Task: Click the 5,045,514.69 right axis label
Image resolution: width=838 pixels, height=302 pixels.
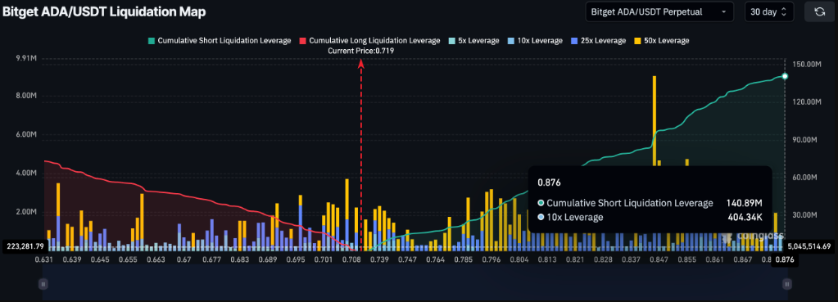Action: 809,246
